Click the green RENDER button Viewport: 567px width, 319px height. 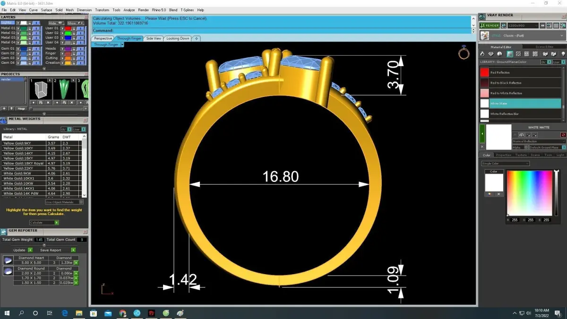[490, 26]
